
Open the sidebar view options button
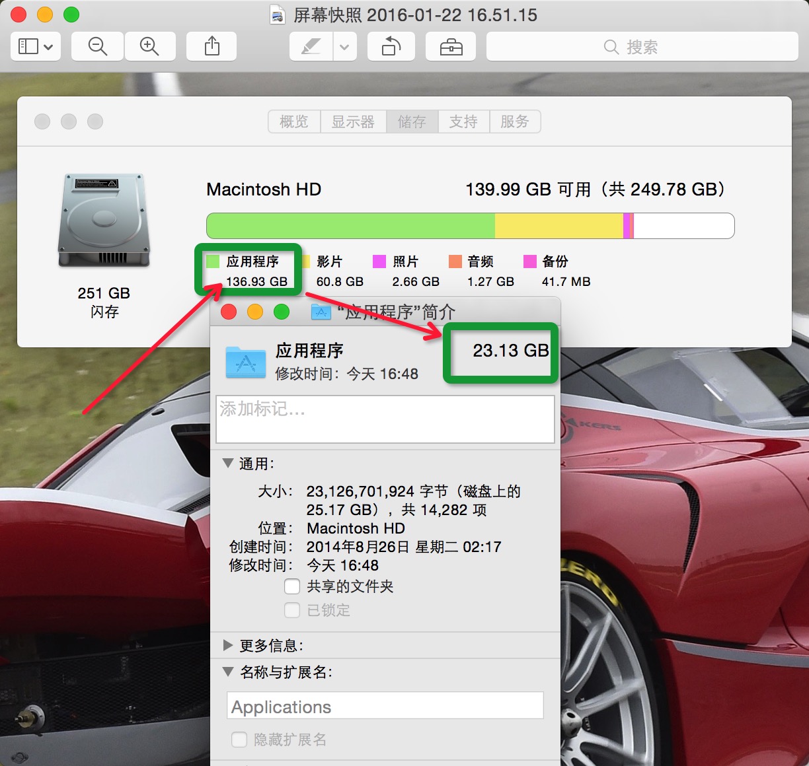36,47
